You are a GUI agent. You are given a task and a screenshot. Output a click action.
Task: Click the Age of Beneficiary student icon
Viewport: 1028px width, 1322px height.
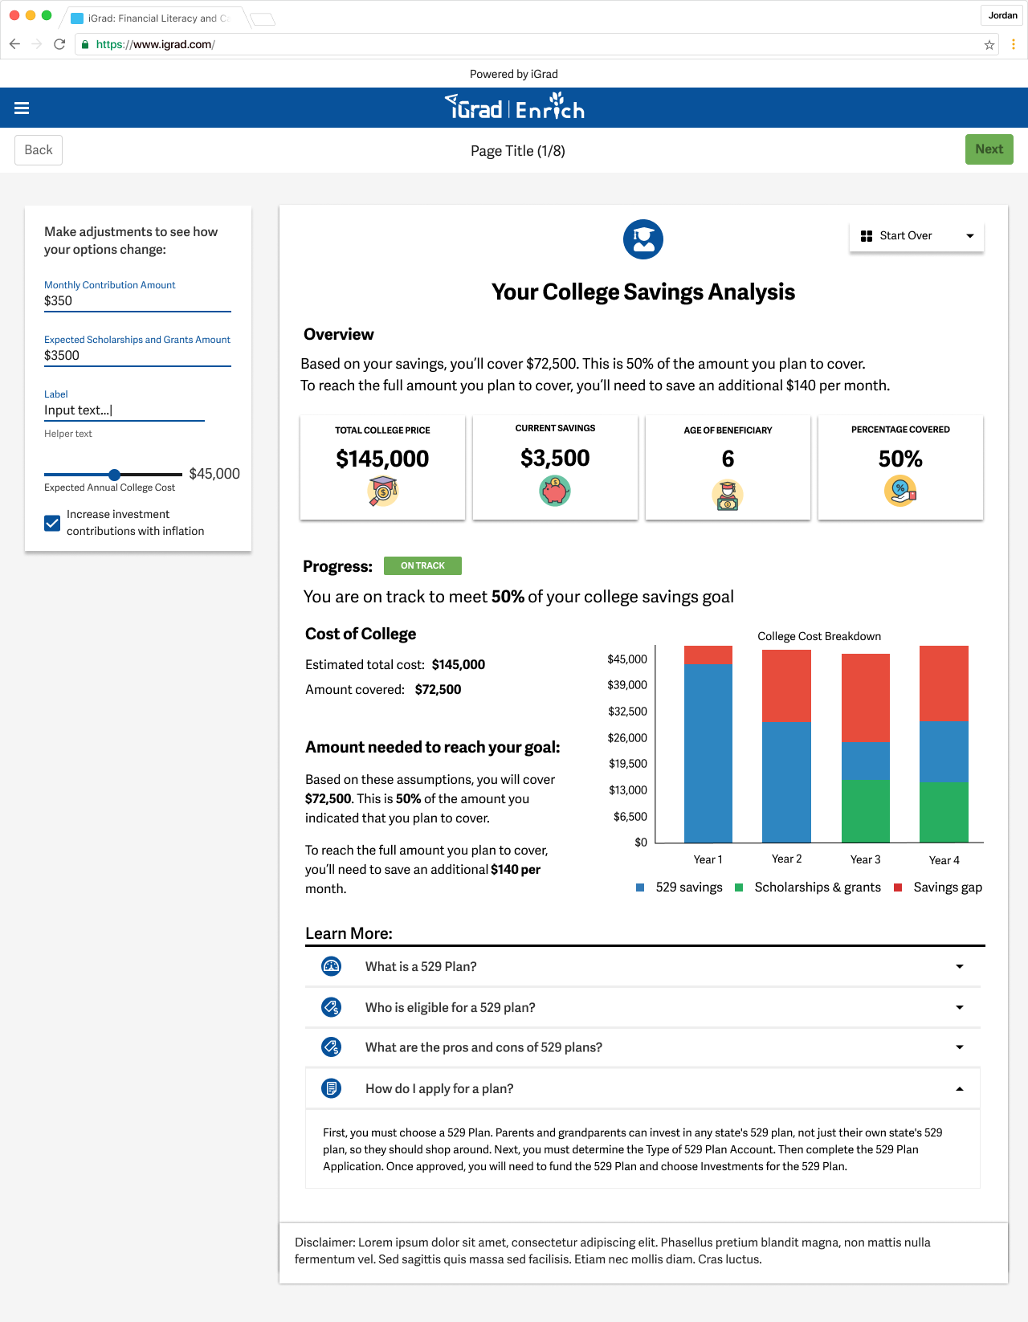728,495
